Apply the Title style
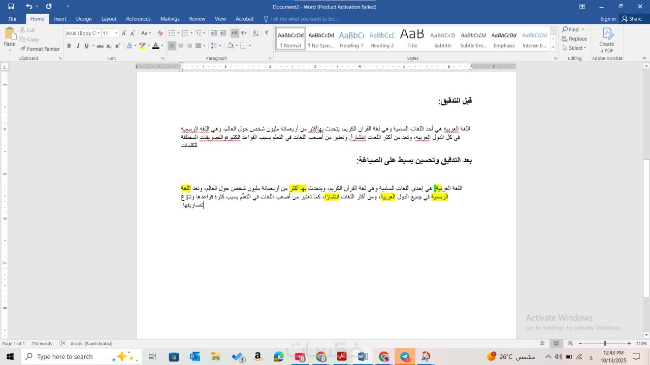The height and width of the screenshot is (365, 650). 412,39
